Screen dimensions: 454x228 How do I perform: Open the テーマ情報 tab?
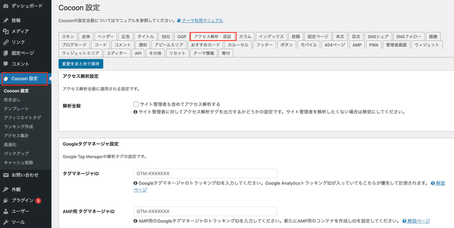click(204, 53)
